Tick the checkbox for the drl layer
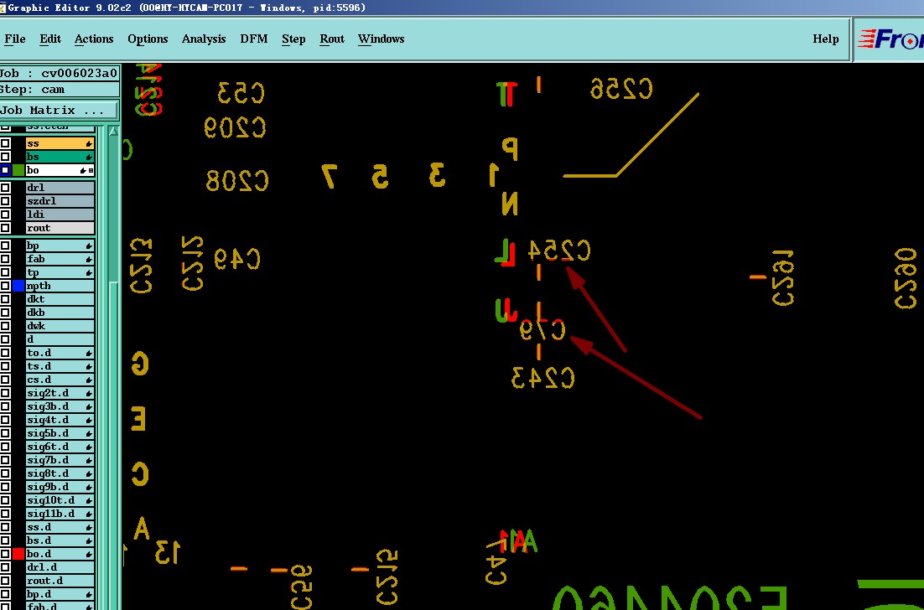Image resolution: width=924 pixels, height=610 pixels. pyautogui.click(x=5, y=188)
